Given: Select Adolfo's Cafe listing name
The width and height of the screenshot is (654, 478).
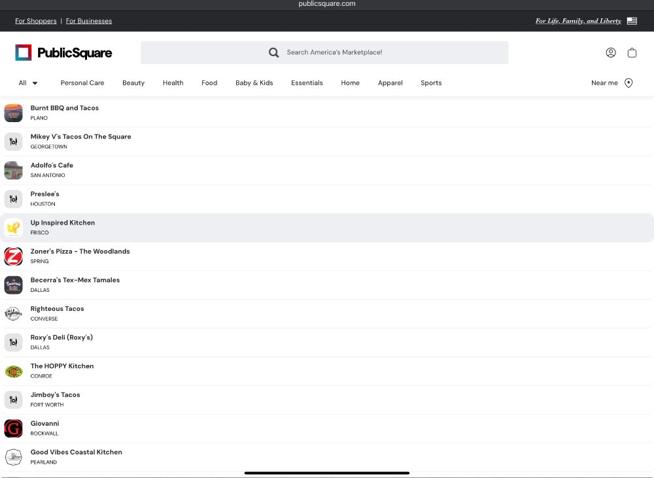Looking at the screenshot, I should pos(52,165).
